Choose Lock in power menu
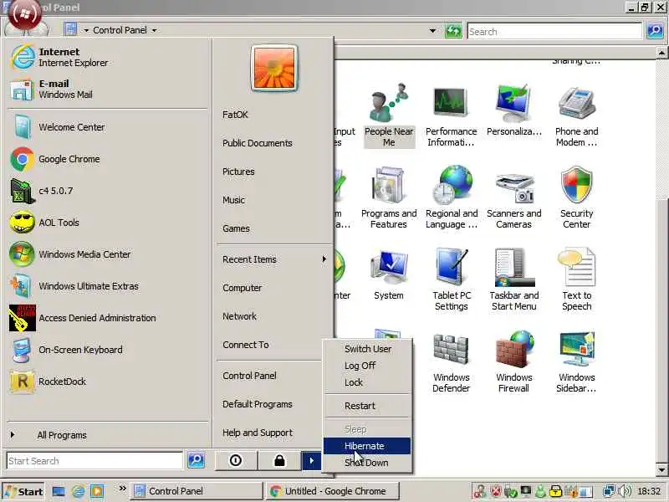 click(368, 382)
